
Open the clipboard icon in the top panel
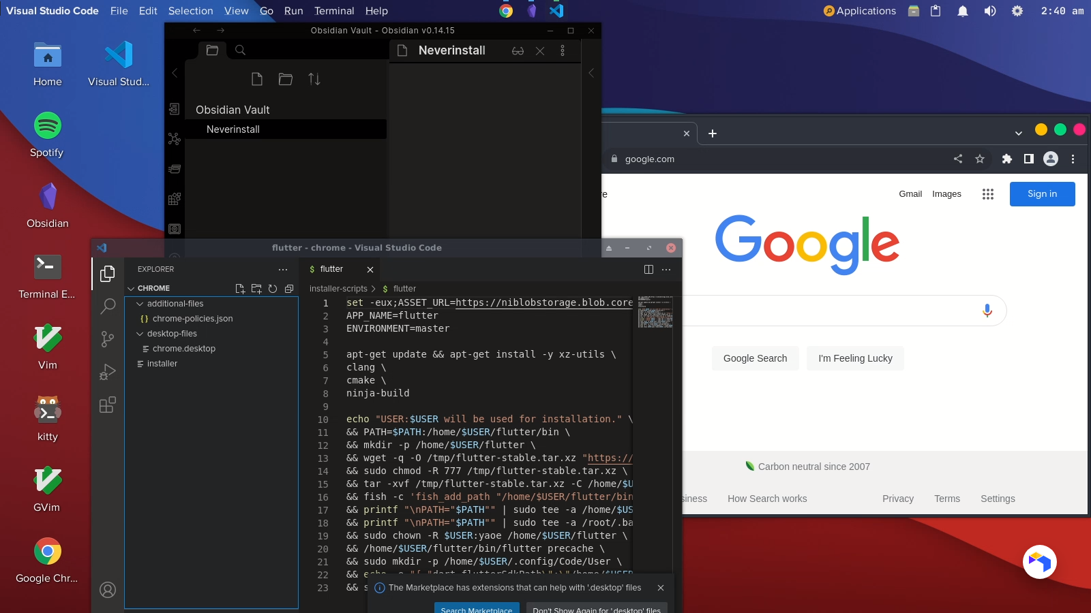(x=936, y=11)
